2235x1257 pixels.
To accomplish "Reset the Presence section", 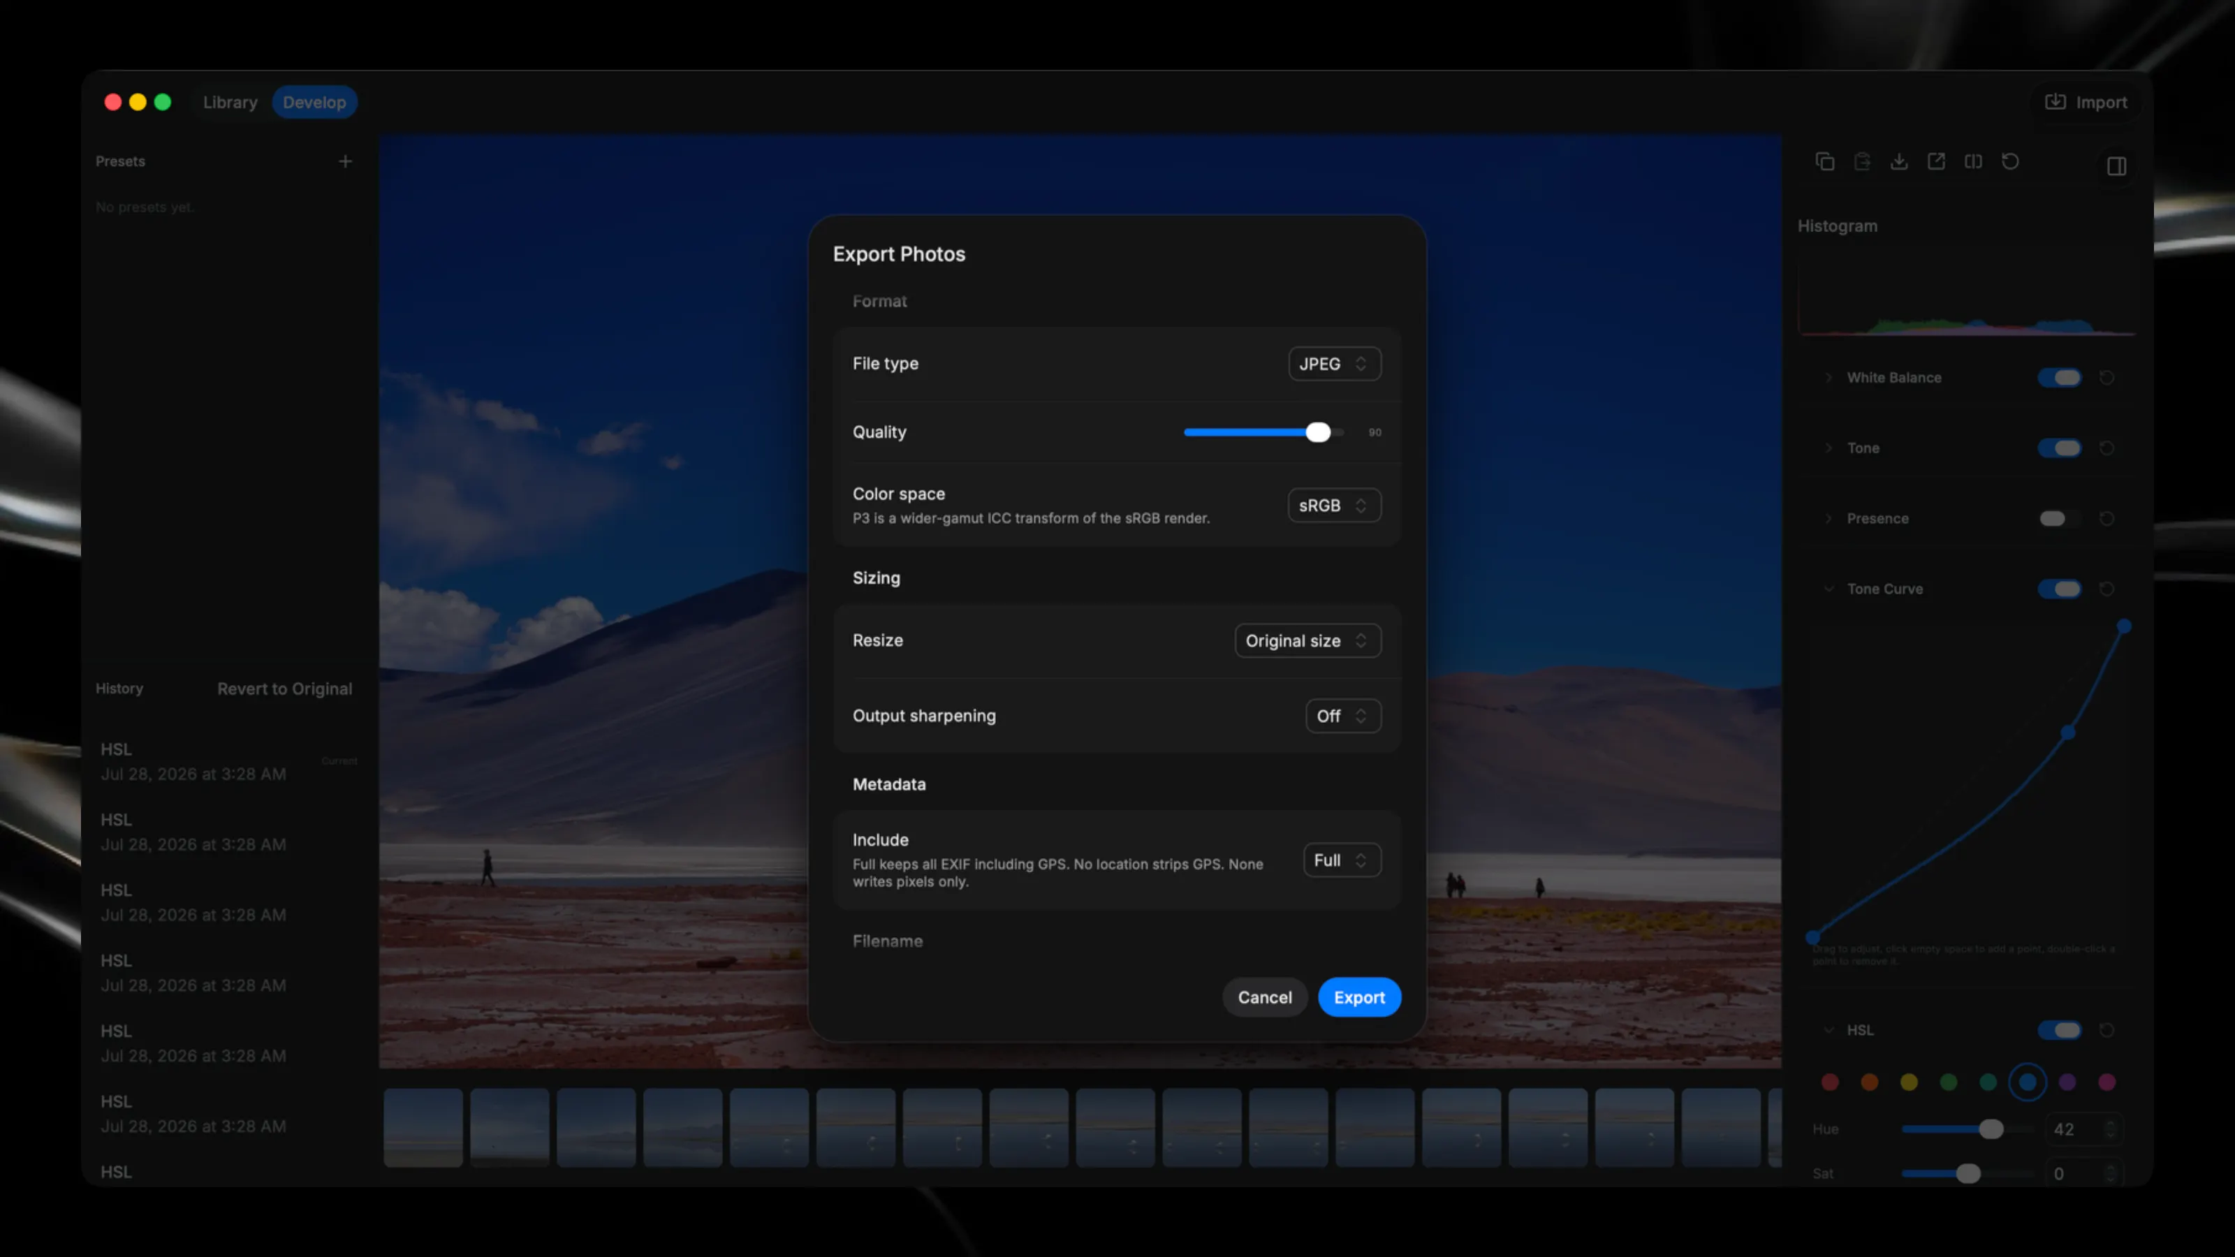I will [2106, 518].
